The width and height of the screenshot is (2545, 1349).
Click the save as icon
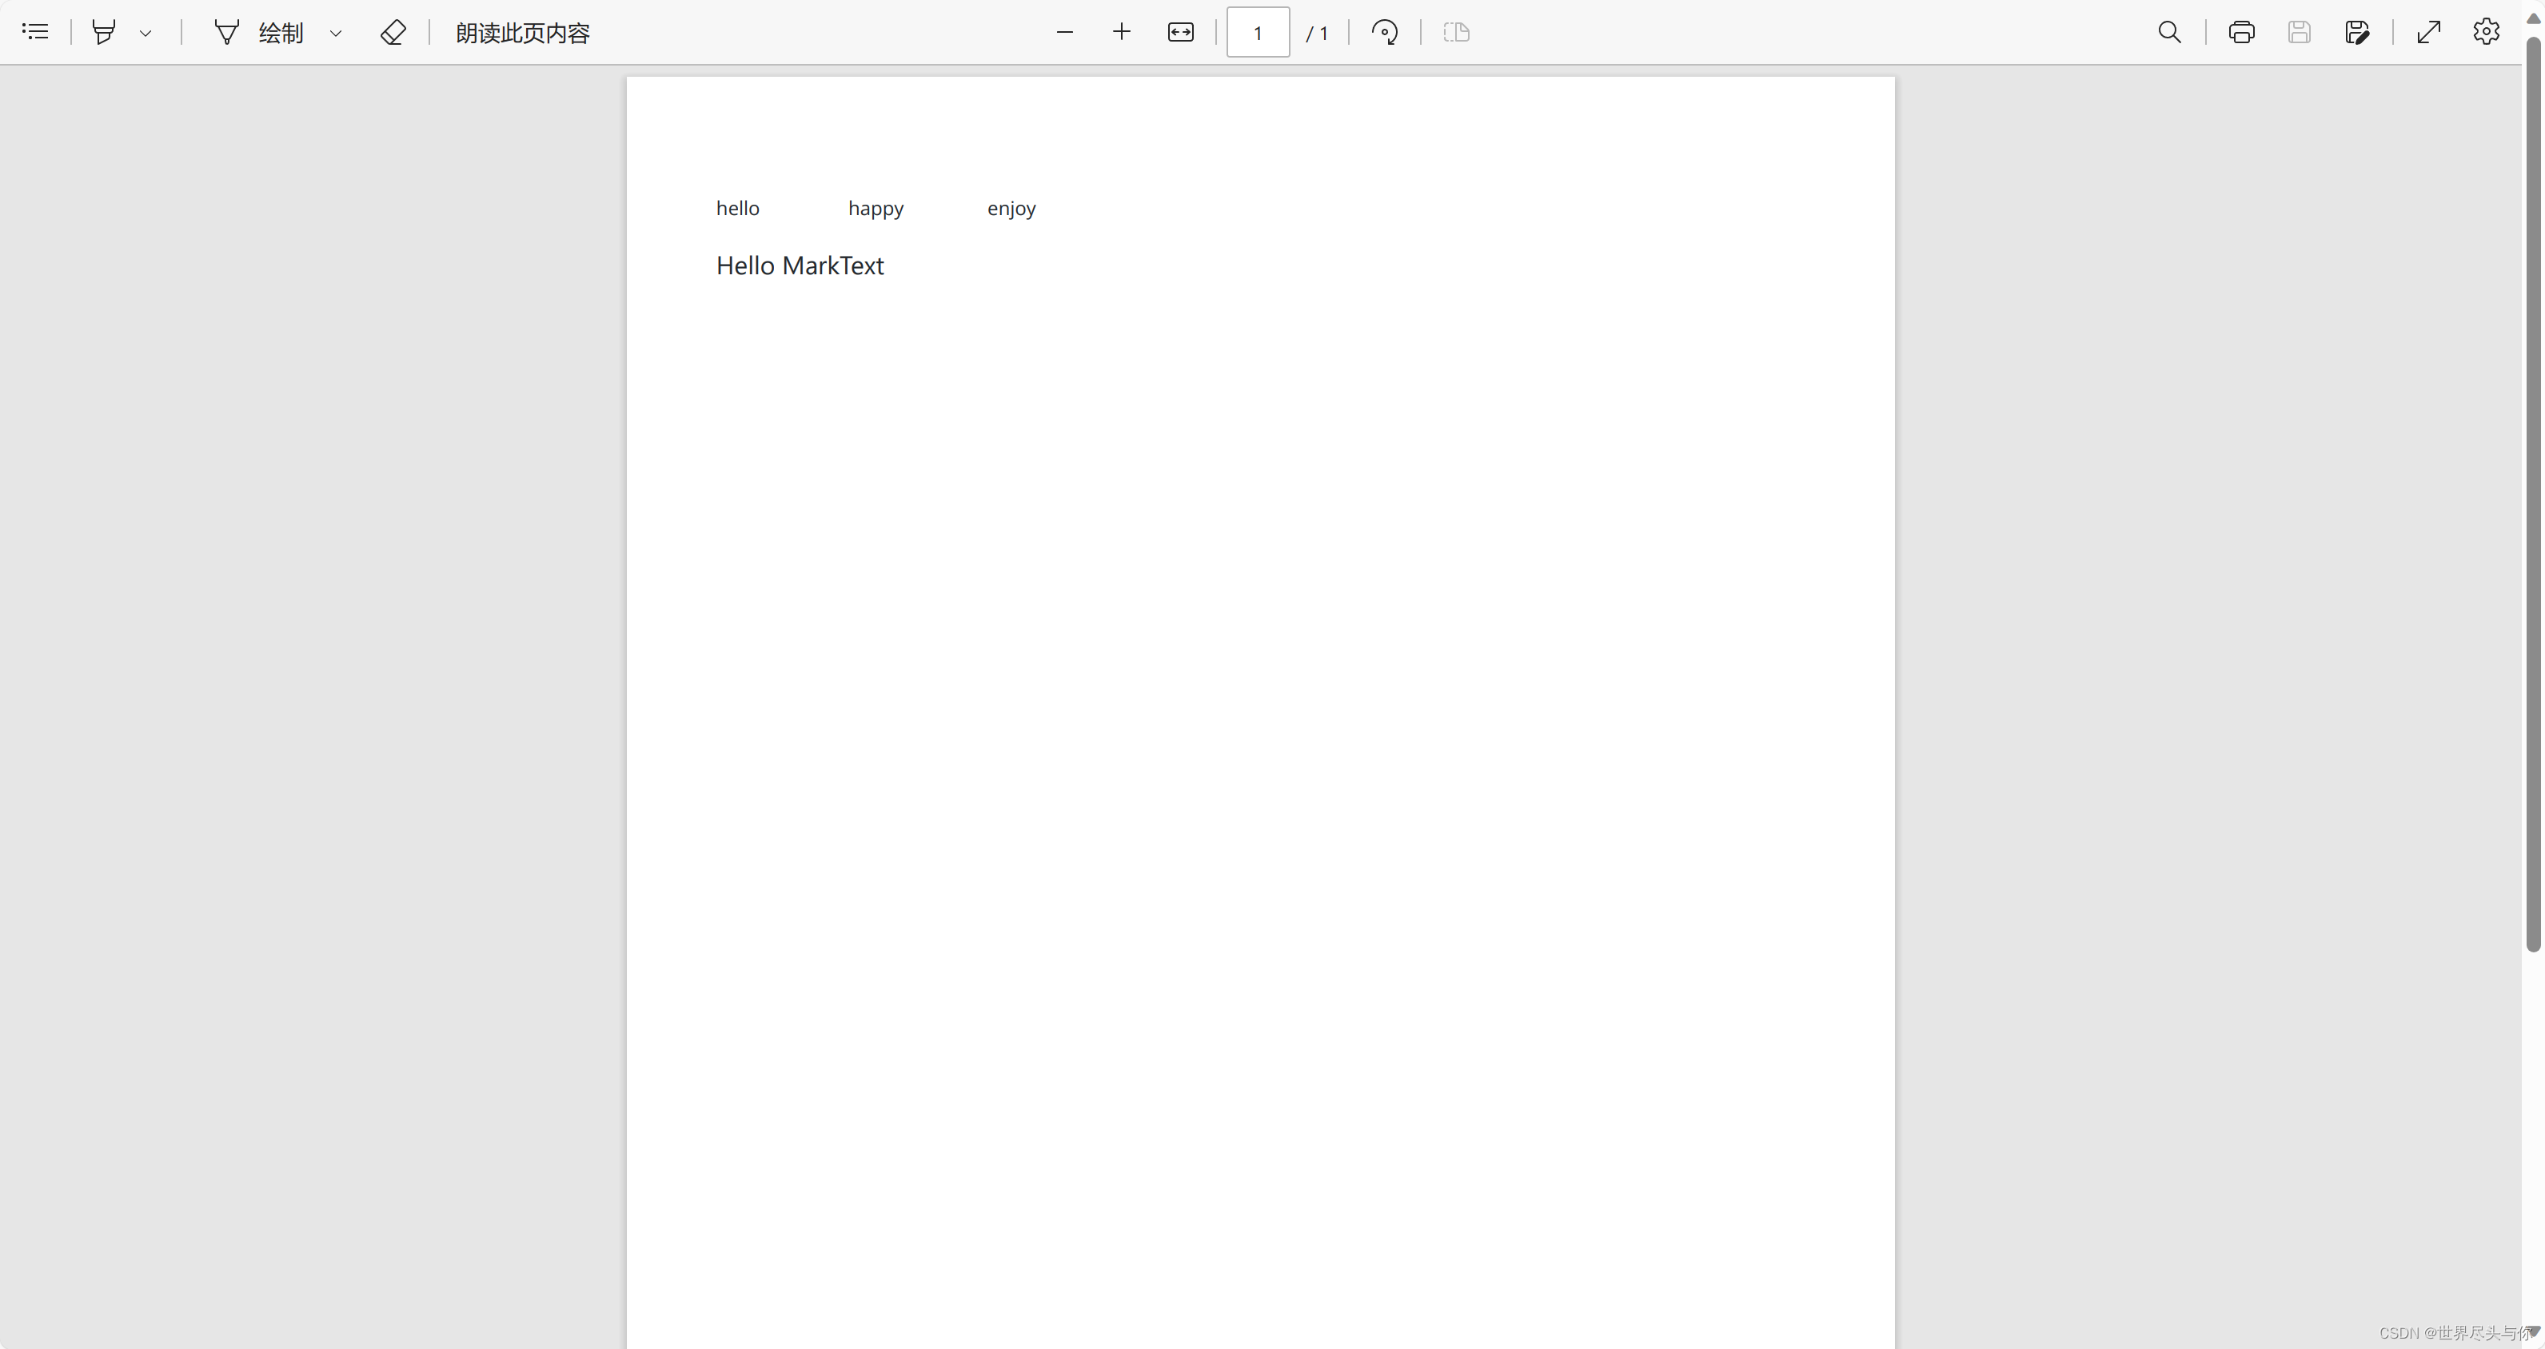click(2356, 33)
